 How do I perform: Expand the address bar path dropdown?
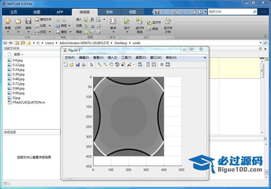pyautogui.click(x=260, y=43)
